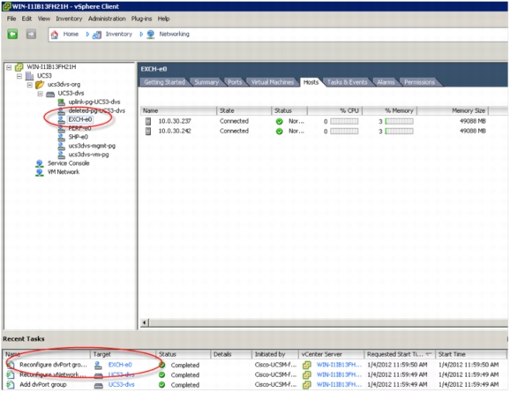This screenshot has height=393, width=510.
Task: Click UCS3-dvs link in Add dvPort group row
Action: point(121,385)
